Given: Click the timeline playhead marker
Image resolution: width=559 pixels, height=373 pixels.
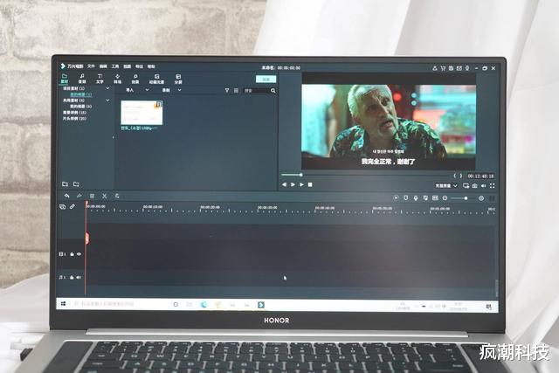Looking at the screenshot, I should pos(86,238).
